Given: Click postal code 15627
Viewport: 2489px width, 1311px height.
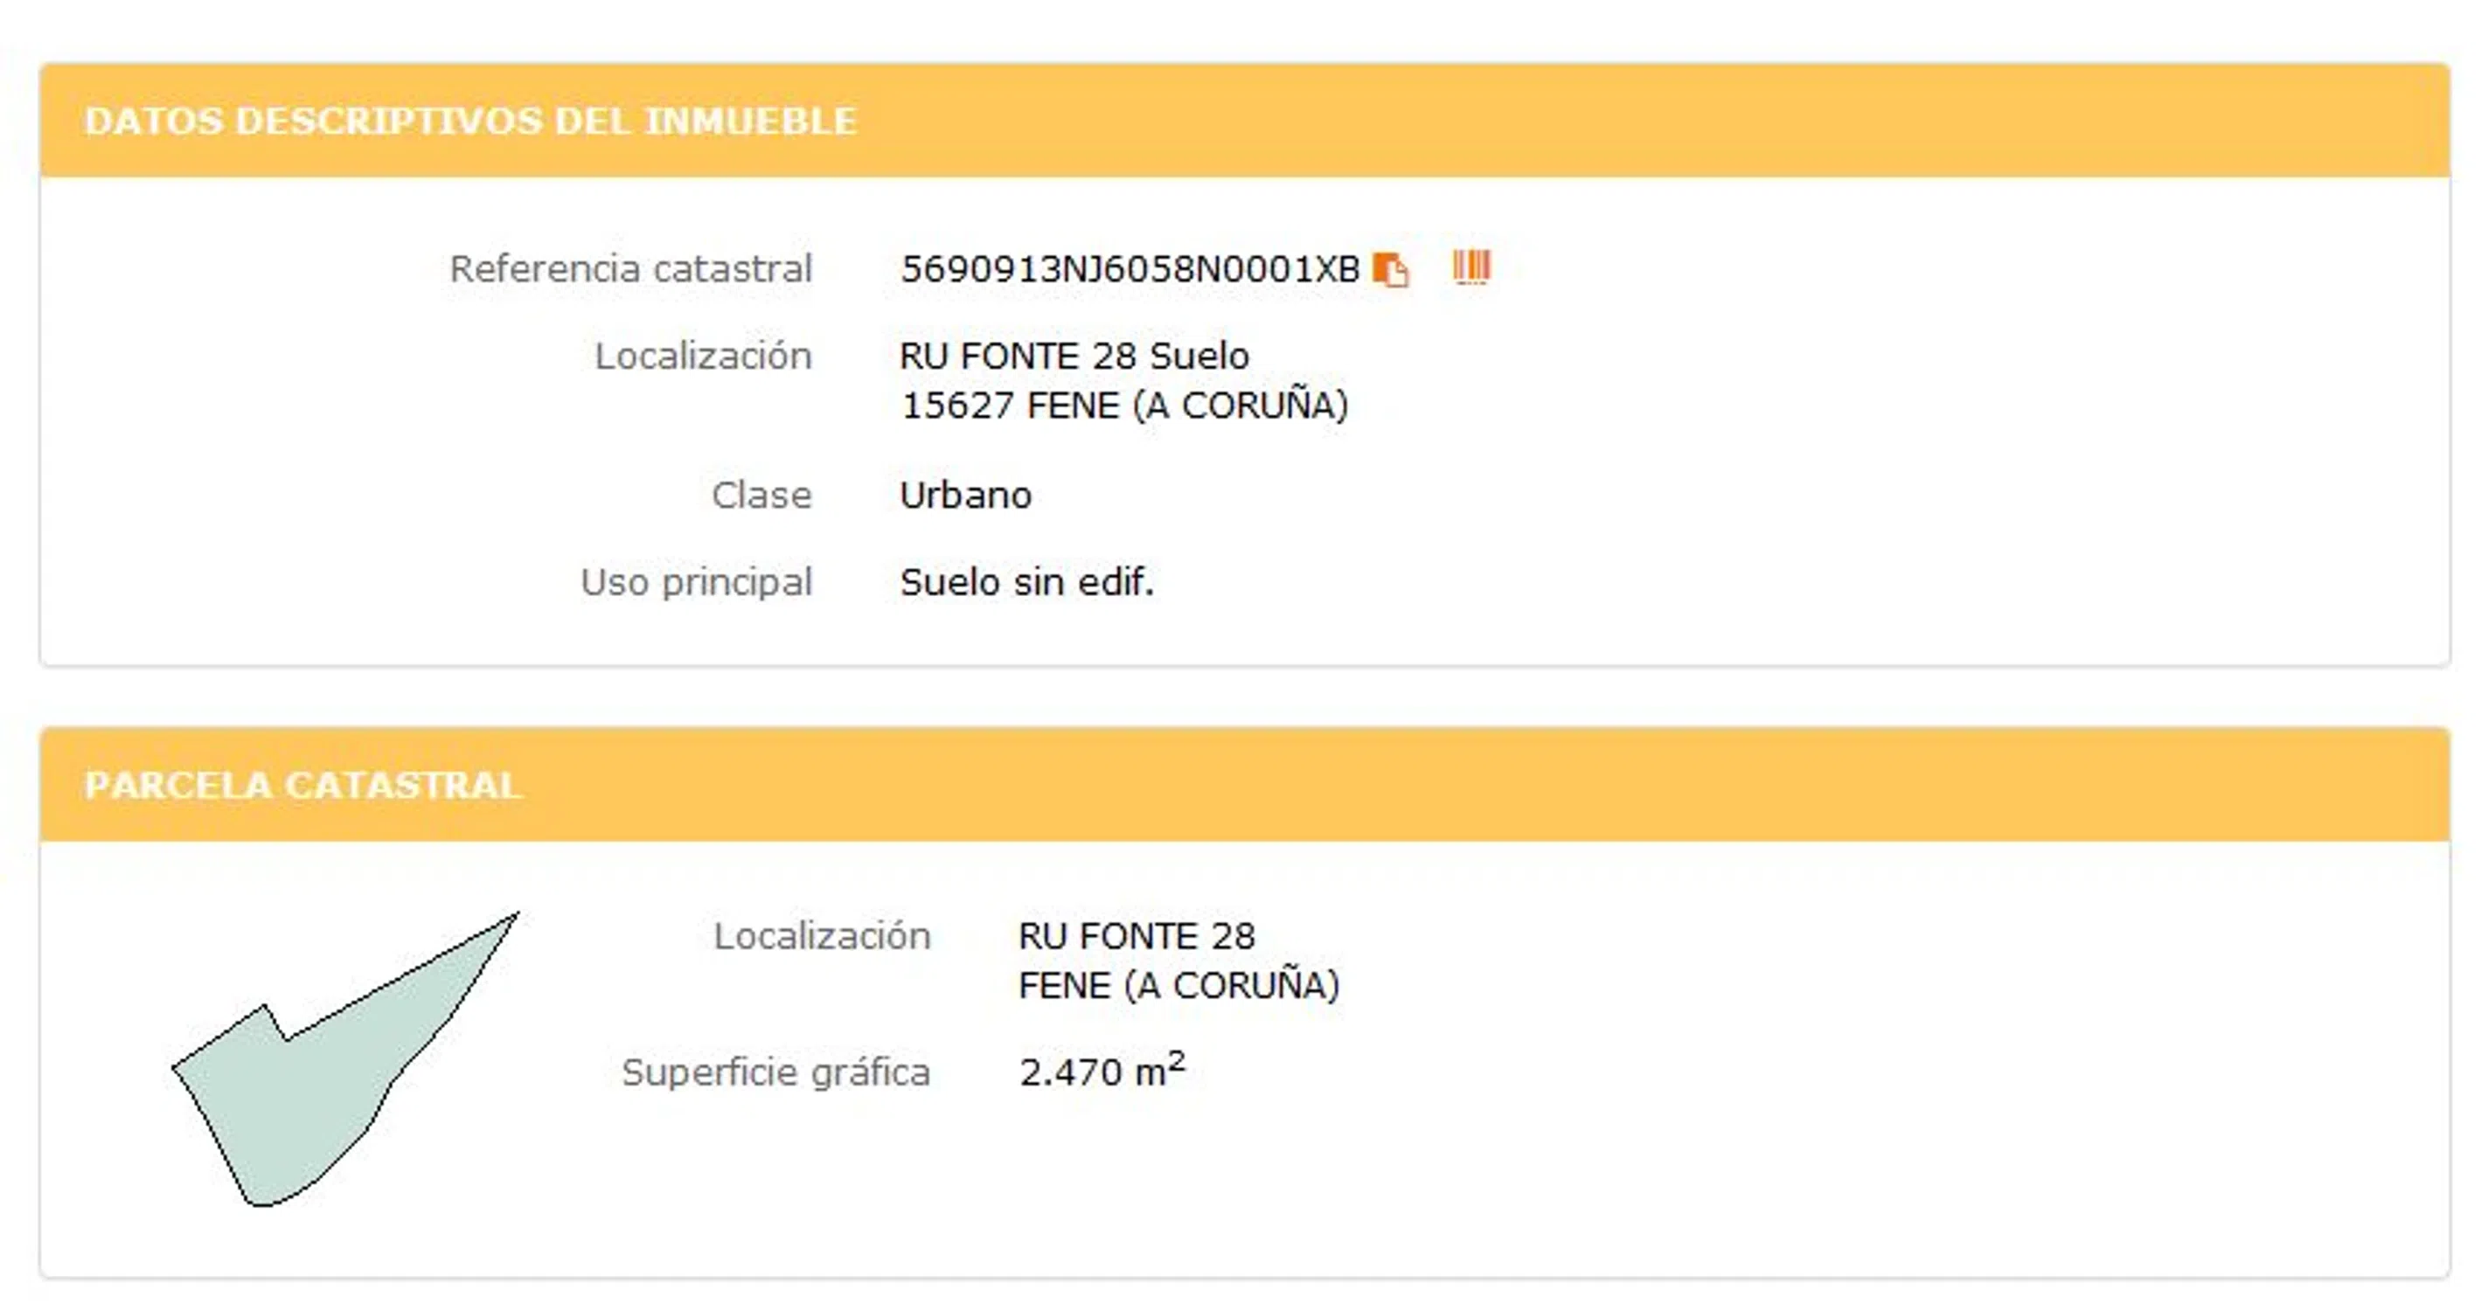Looking at the screenshot, I should click(956, 406).
